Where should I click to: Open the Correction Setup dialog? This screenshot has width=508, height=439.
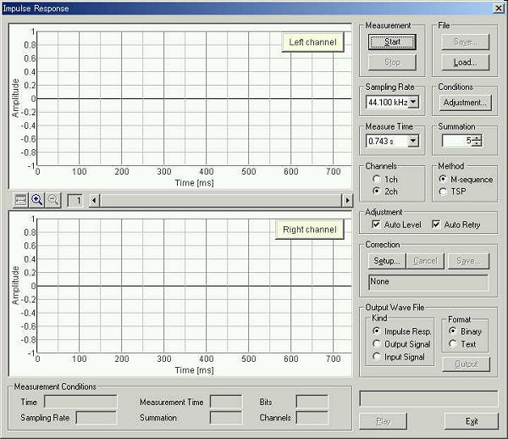pos(387,261)
